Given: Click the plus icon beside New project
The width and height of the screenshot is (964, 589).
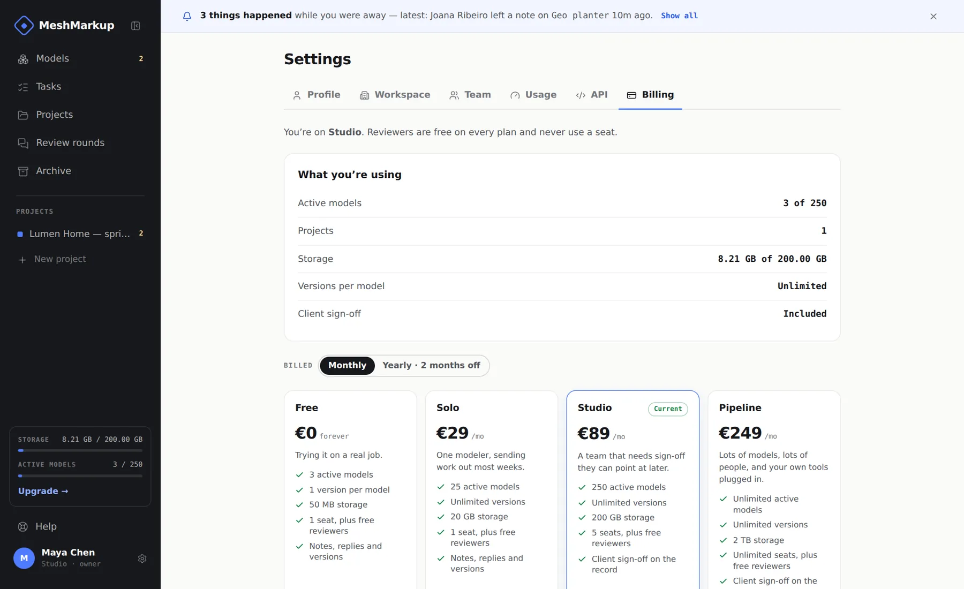Looking at the screenshot, I should pyautogui.click(x=22, y=260).
